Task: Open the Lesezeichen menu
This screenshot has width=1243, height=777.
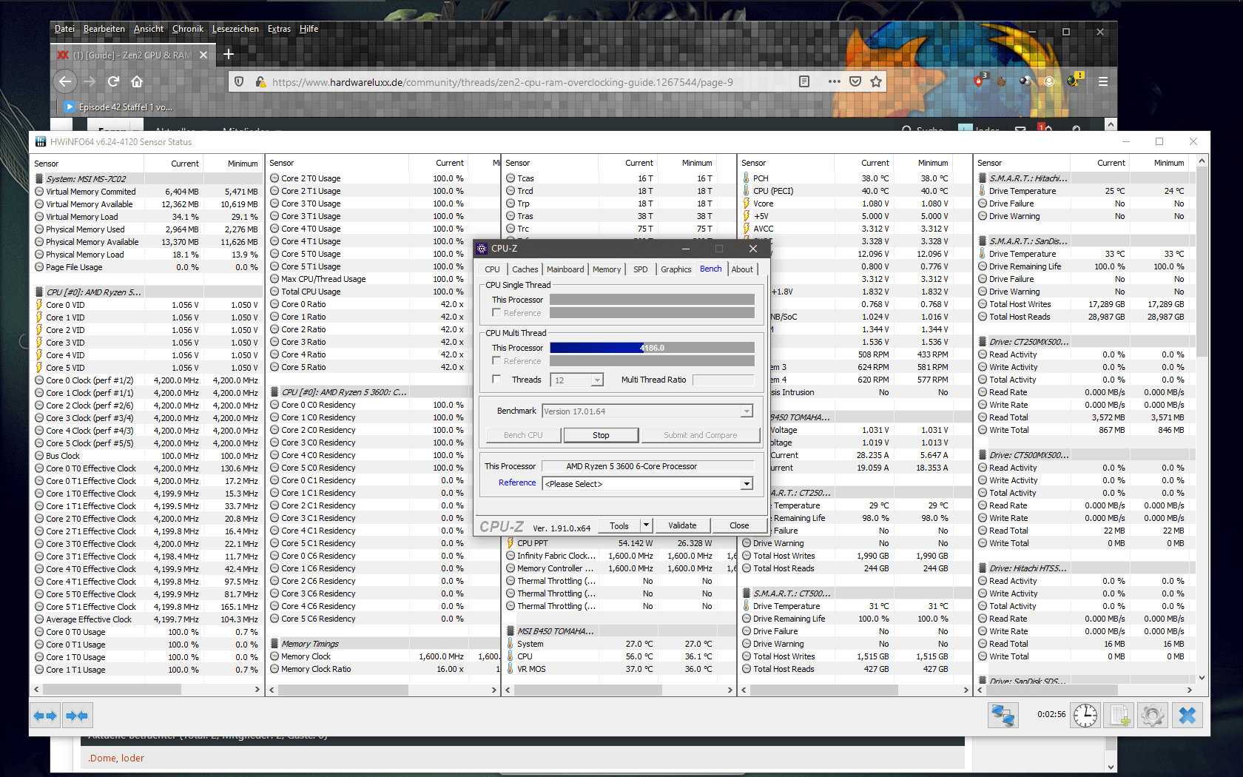Action: pyautogui.click(x=235, y=29)
